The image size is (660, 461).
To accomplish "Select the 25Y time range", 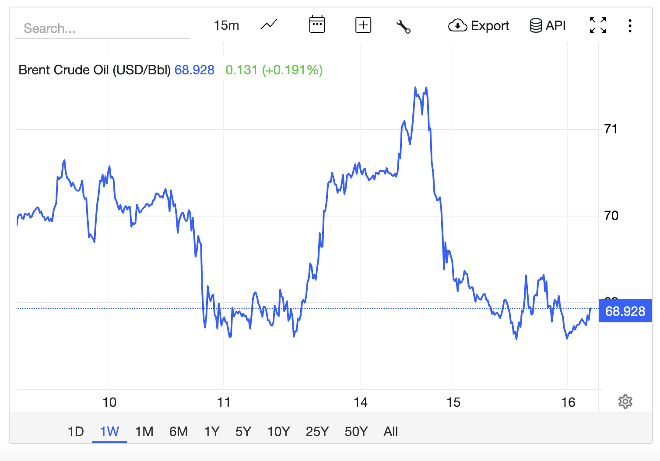I will (317, 432).
